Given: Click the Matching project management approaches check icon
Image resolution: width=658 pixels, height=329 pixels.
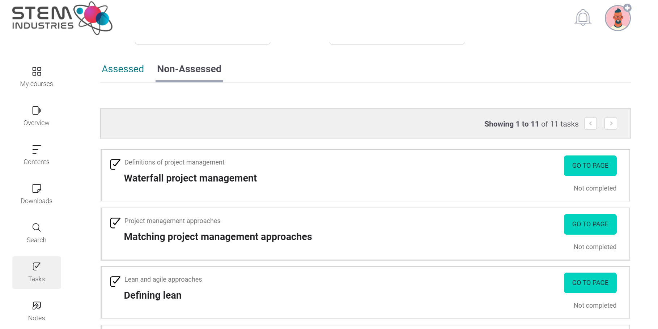Looking at the screenshot, I should (115, 223).
